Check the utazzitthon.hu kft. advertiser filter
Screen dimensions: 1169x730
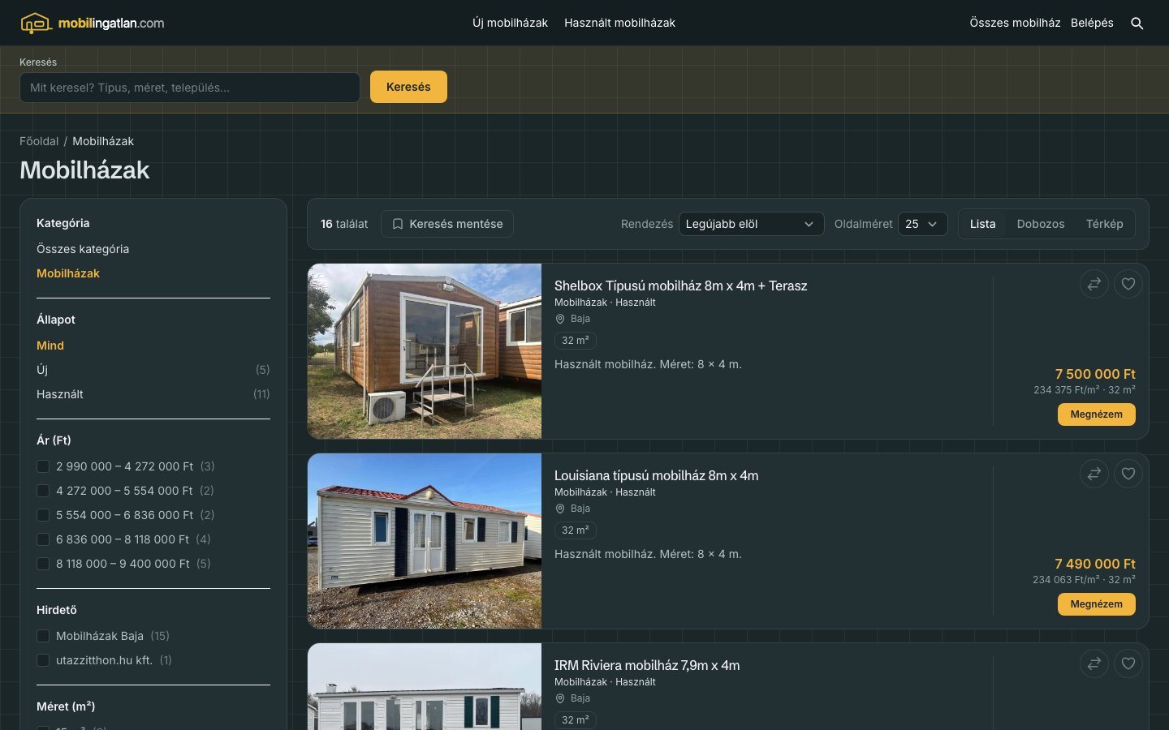[x=43, y=660]
